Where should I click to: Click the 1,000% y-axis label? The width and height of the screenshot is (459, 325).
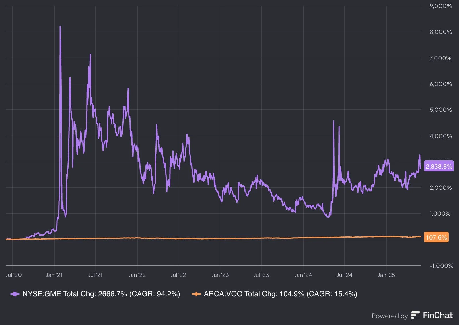440,214
